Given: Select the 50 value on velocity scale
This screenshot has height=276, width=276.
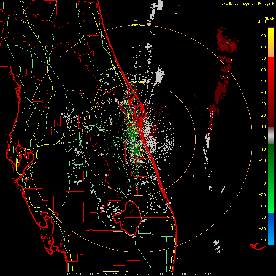Looking at the screenshot, I should [x=263, y=81].
